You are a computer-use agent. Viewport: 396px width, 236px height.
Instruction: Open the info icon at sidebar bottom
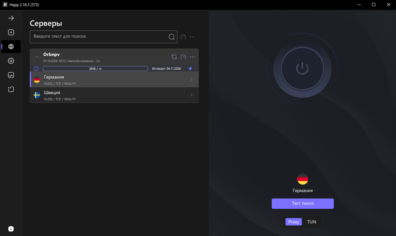11,229
